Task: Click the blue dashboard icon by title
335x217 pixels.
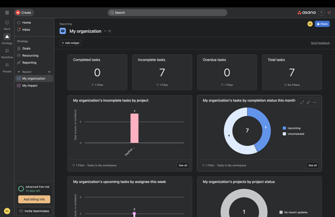Action: pyautogui.click(x=63, y=31)
